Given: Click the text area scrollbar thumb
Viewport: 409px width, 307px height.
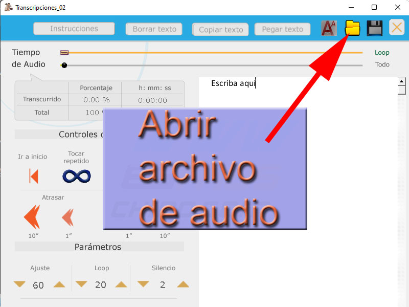Looking at the screenshot, I should pyautogui.click(x=402, y=91).
